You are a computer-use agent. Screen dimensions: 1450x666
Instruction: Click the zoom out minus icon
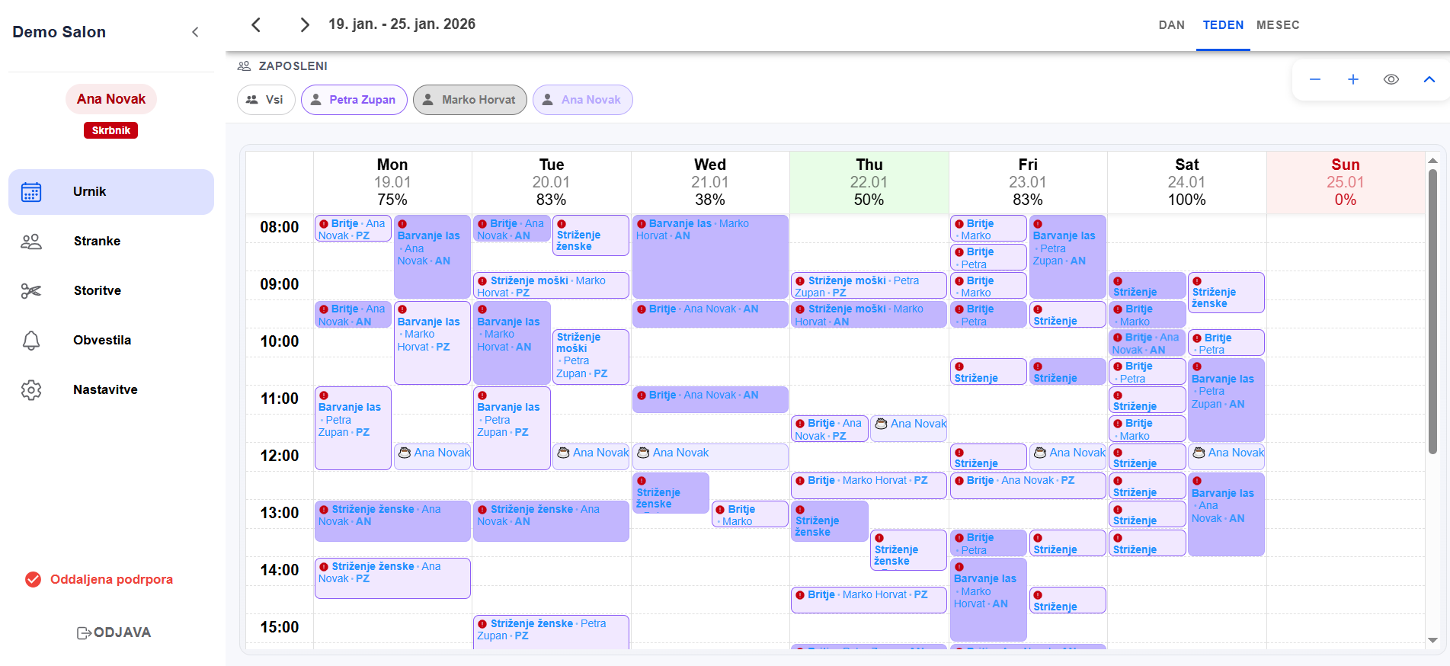[x=1315, y=79]
